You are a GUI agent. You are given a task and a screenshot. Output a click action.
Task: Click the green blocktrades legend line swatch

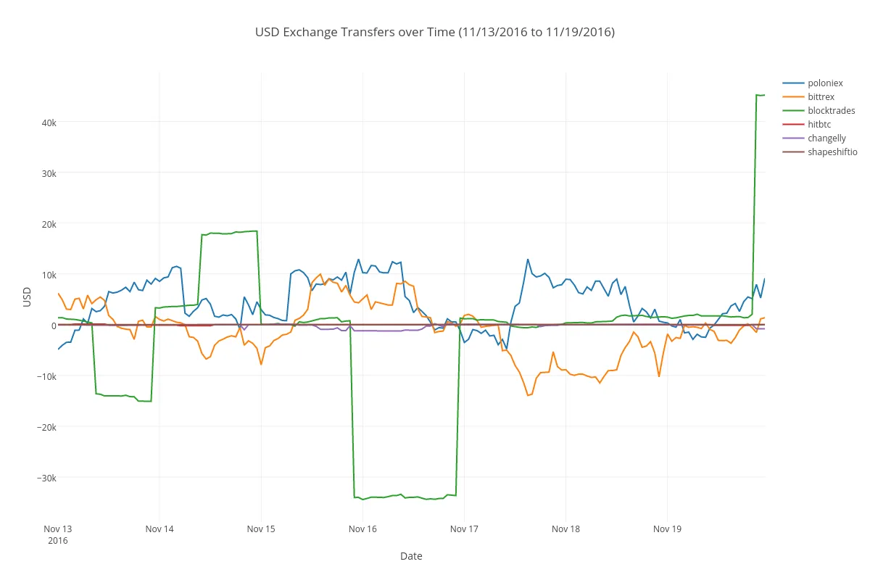point(793,111)
